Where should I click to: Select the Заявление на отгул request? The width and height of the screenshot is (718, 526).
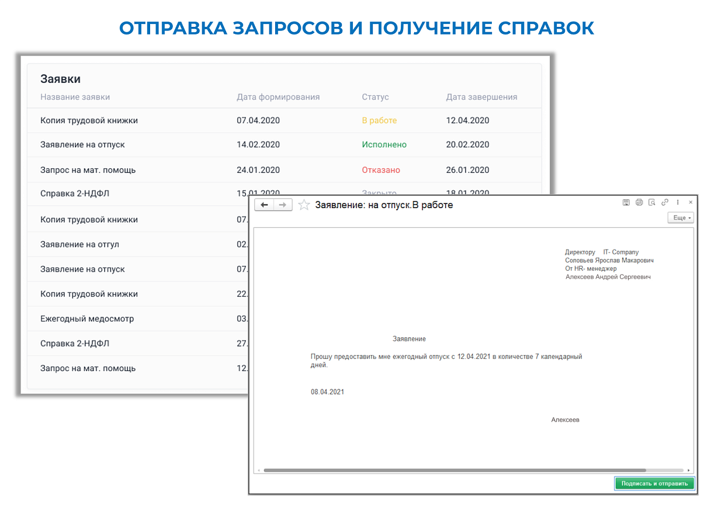pyautogui.click(x=79, y=244)
